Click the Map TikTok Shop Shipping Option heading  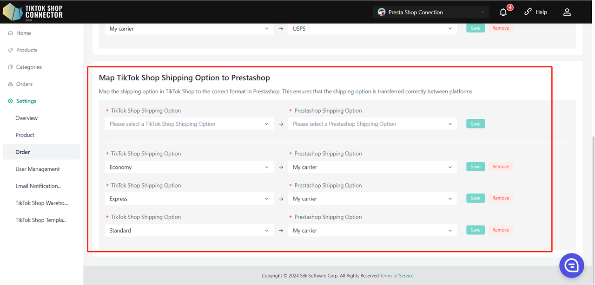185,78
